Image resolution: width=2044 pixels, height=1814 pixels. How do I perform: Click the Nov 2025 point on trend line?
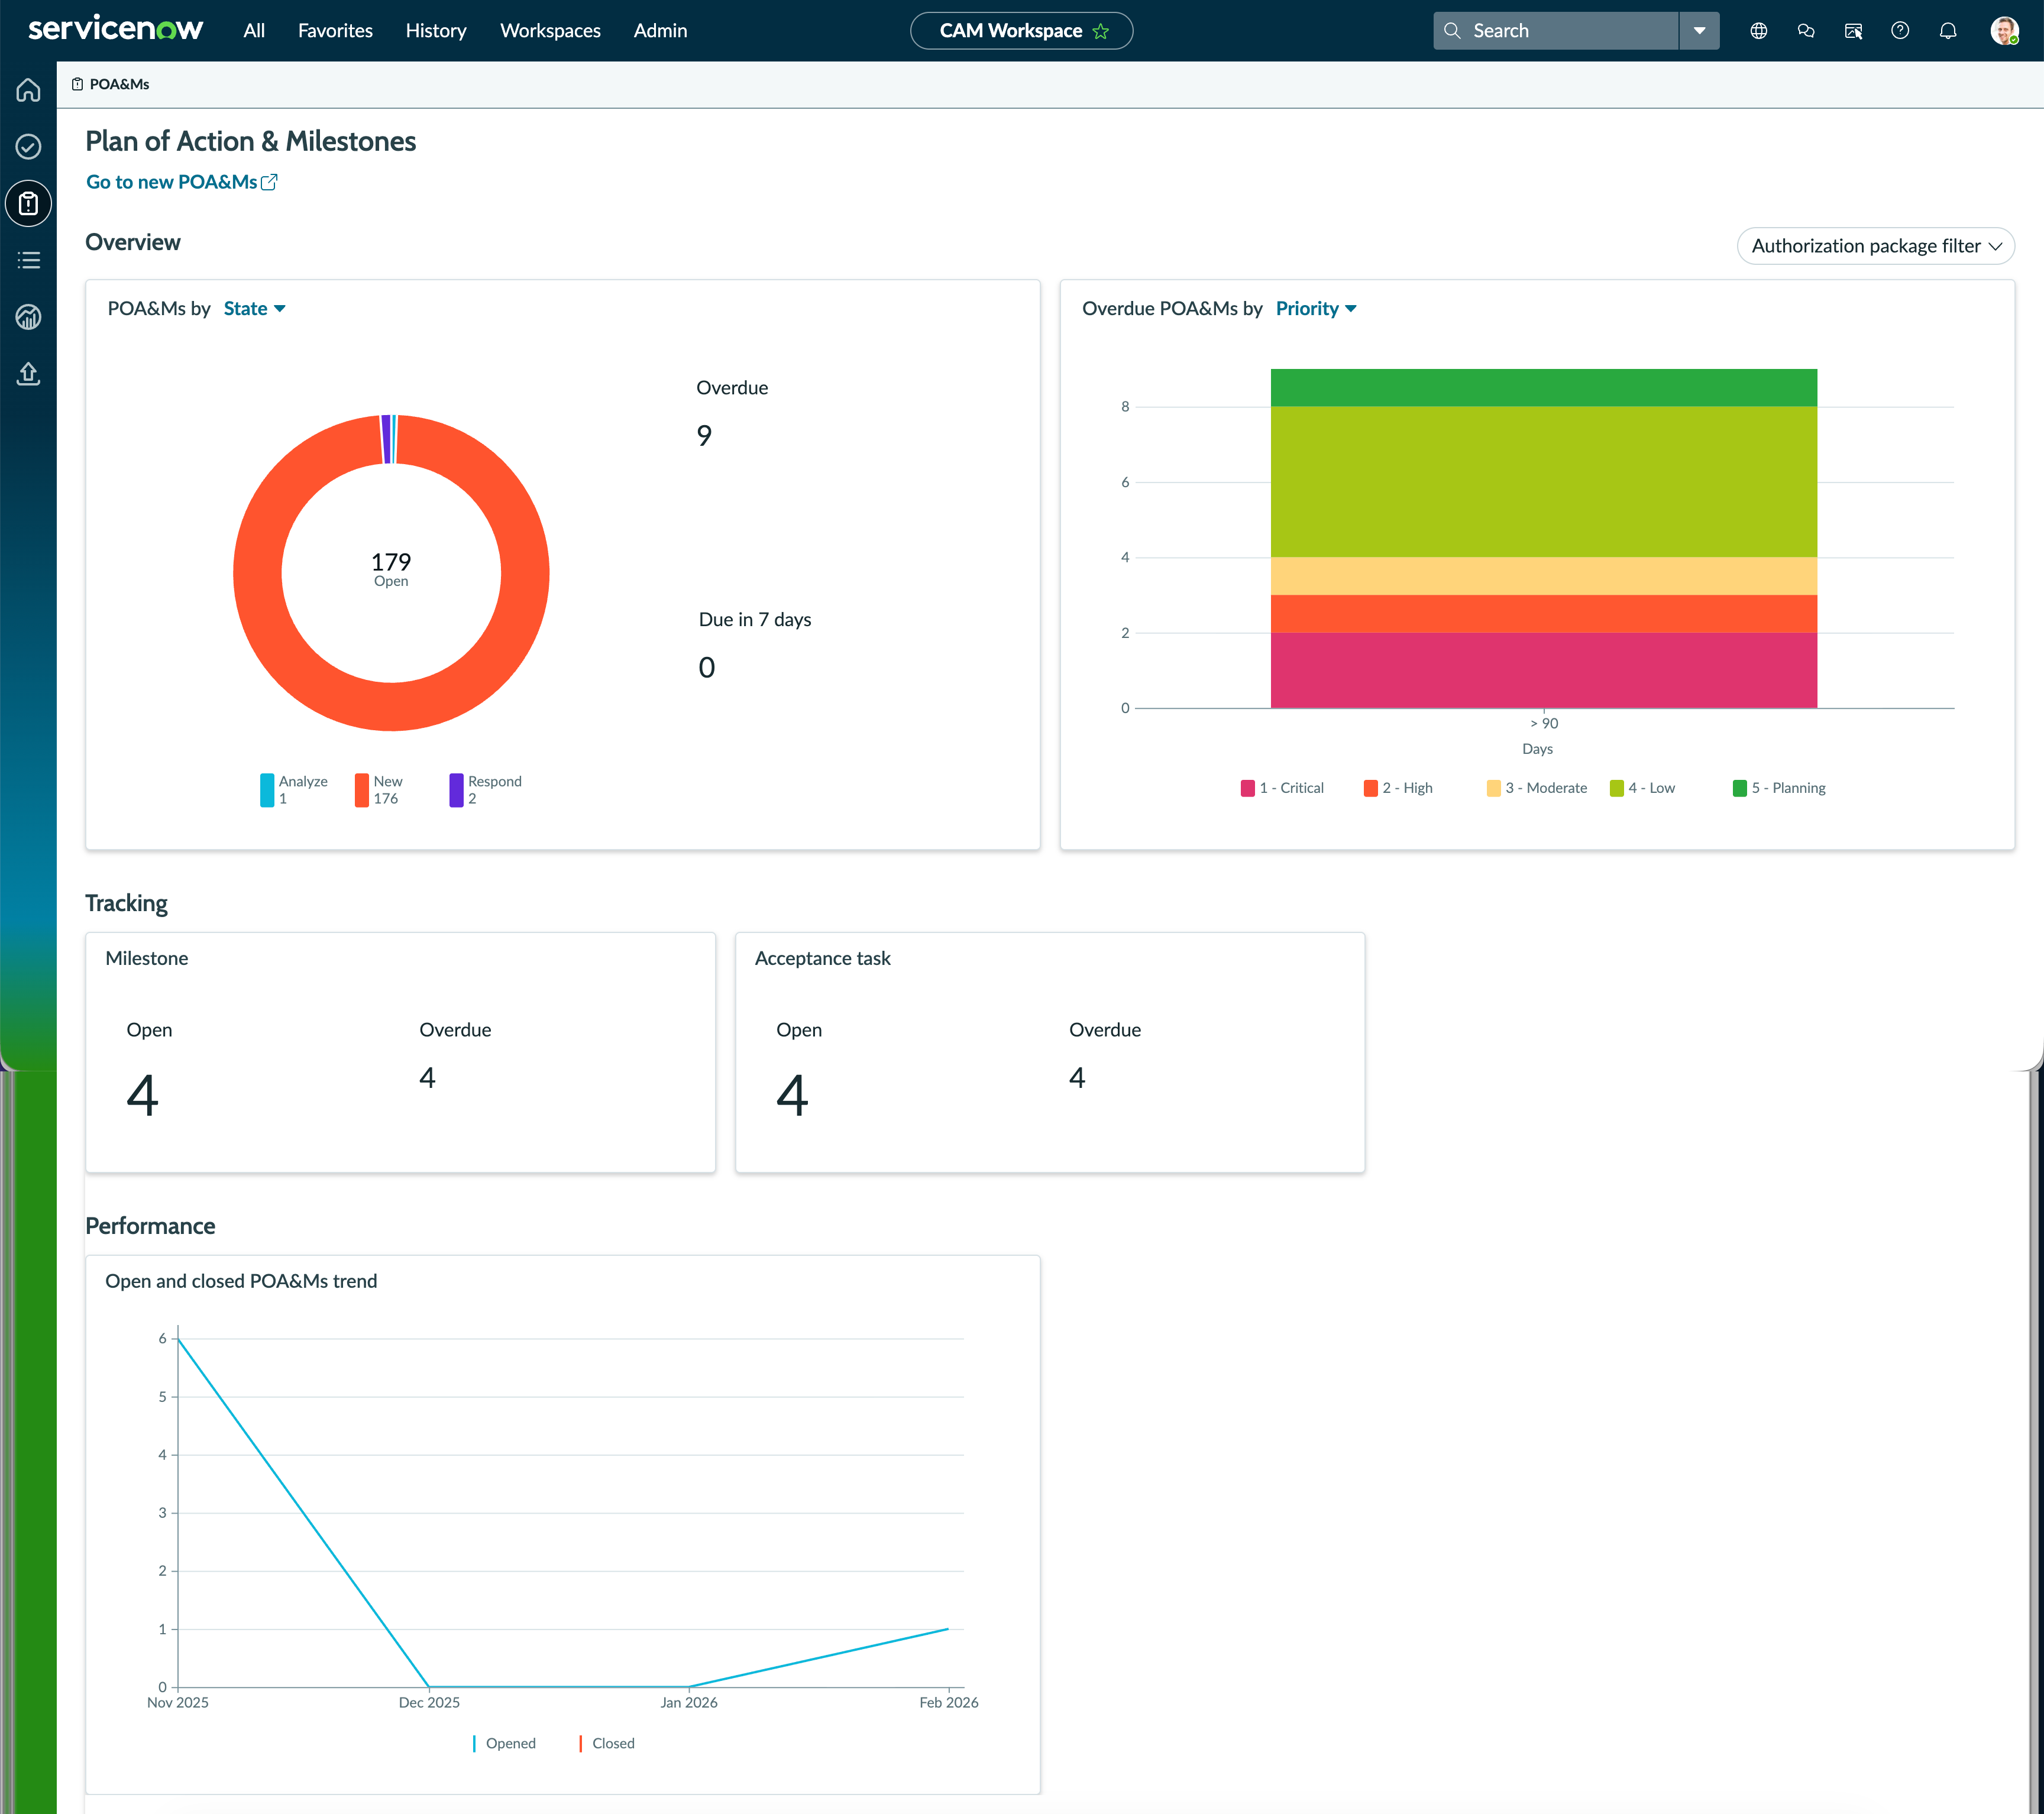click(x=179, y=1339)
